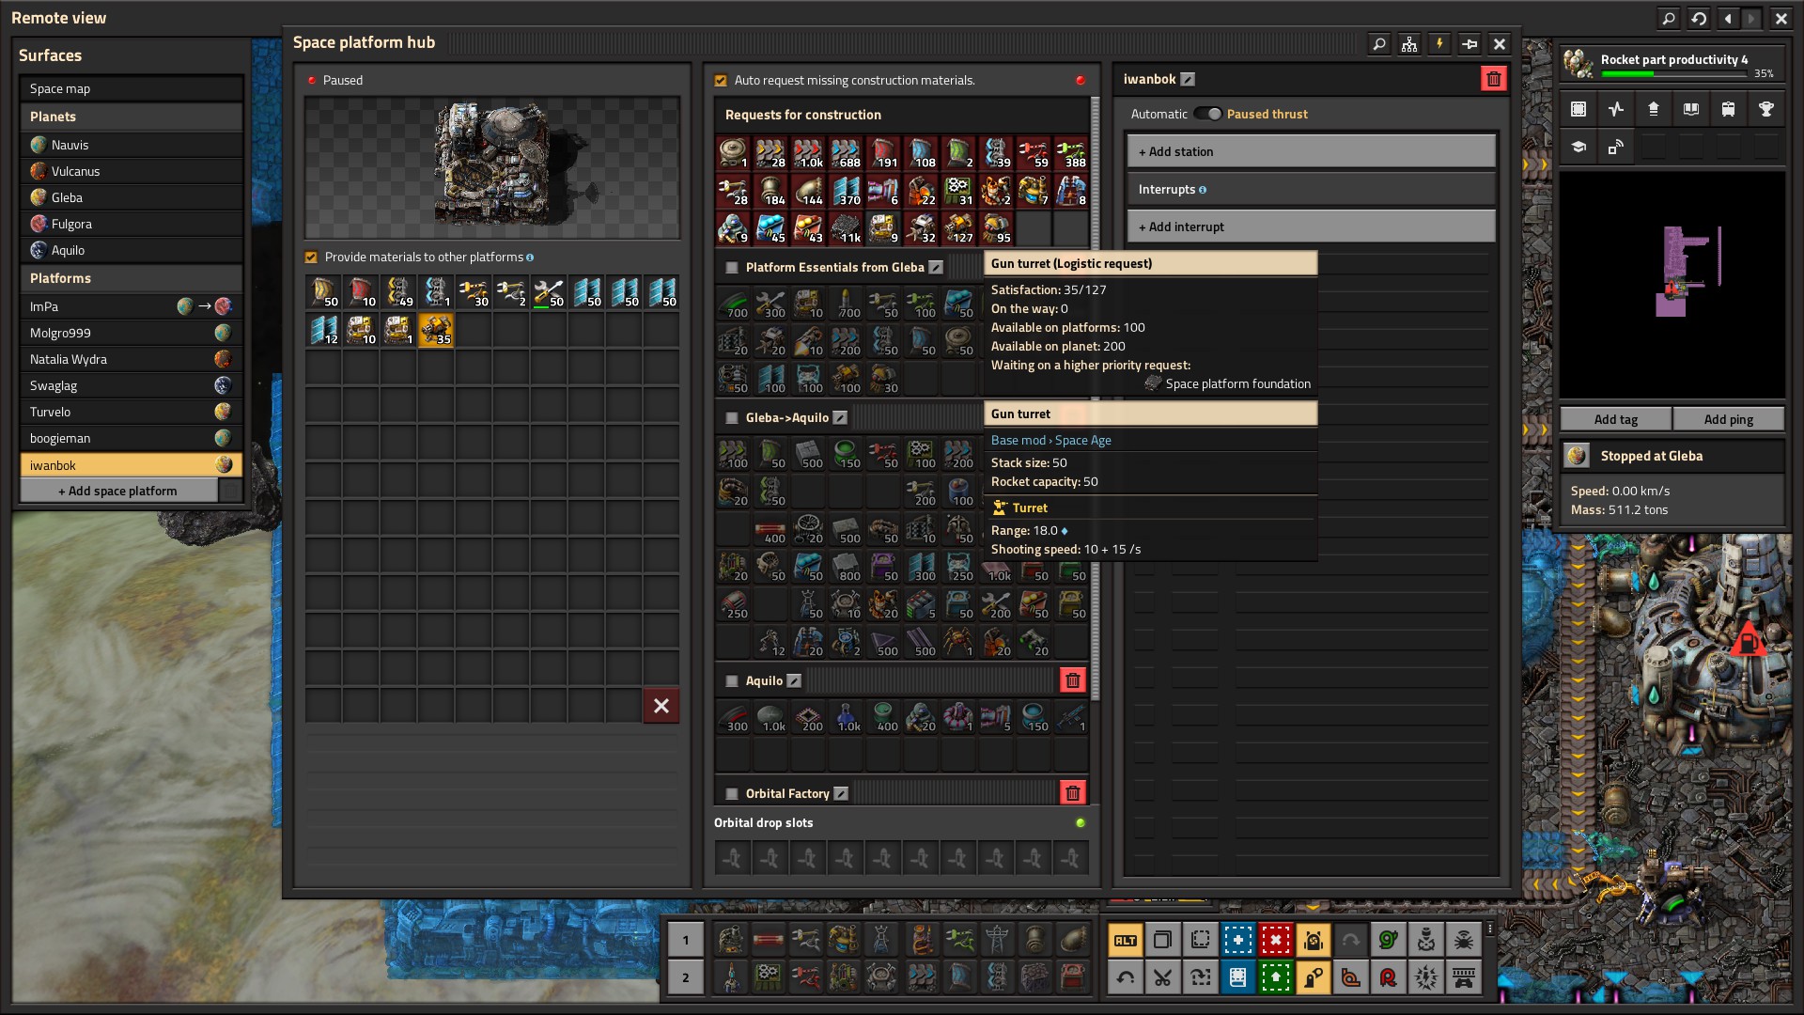Edit the Platform Essentials from Gleba group name
The image size is (1804, 1015).
(936, 268)
